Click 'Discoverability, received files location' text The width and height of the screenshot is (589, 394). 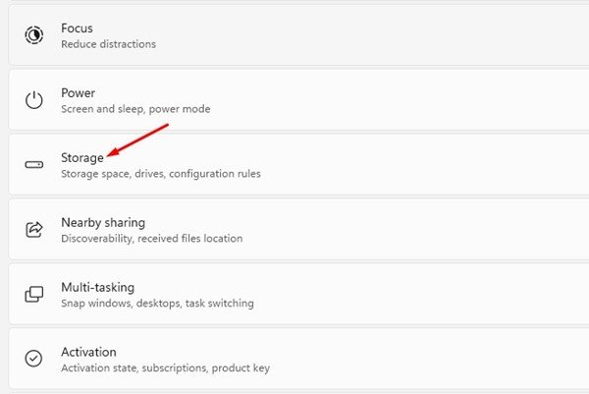pyautogui.click(x=151, y=239)
